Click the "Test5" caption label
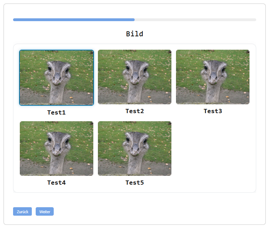The image size is (270, 228). point(135,183)
